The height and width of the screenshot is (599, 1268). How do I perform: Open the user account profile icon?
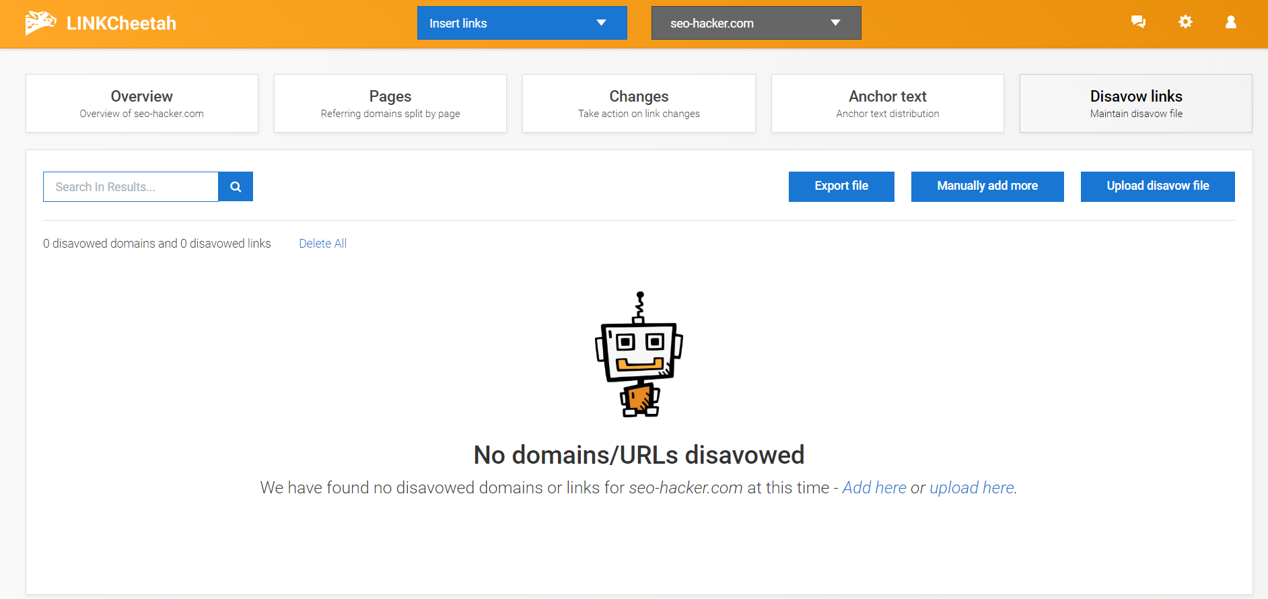tap(1231, 22)
